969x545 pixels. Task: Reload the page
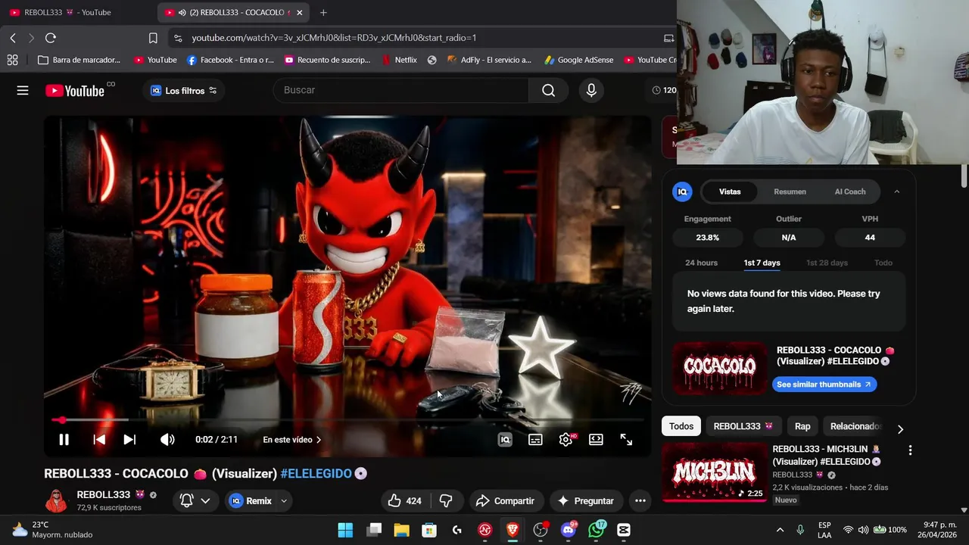51,38
